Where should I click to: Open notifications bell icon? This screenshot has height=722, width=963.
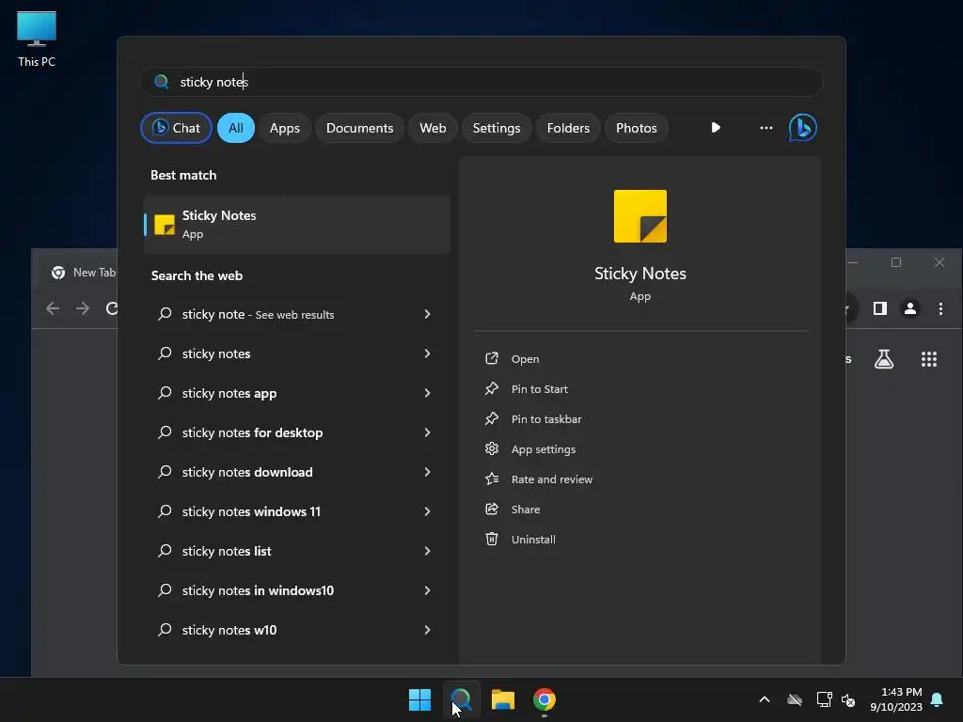tap(938, 699)
